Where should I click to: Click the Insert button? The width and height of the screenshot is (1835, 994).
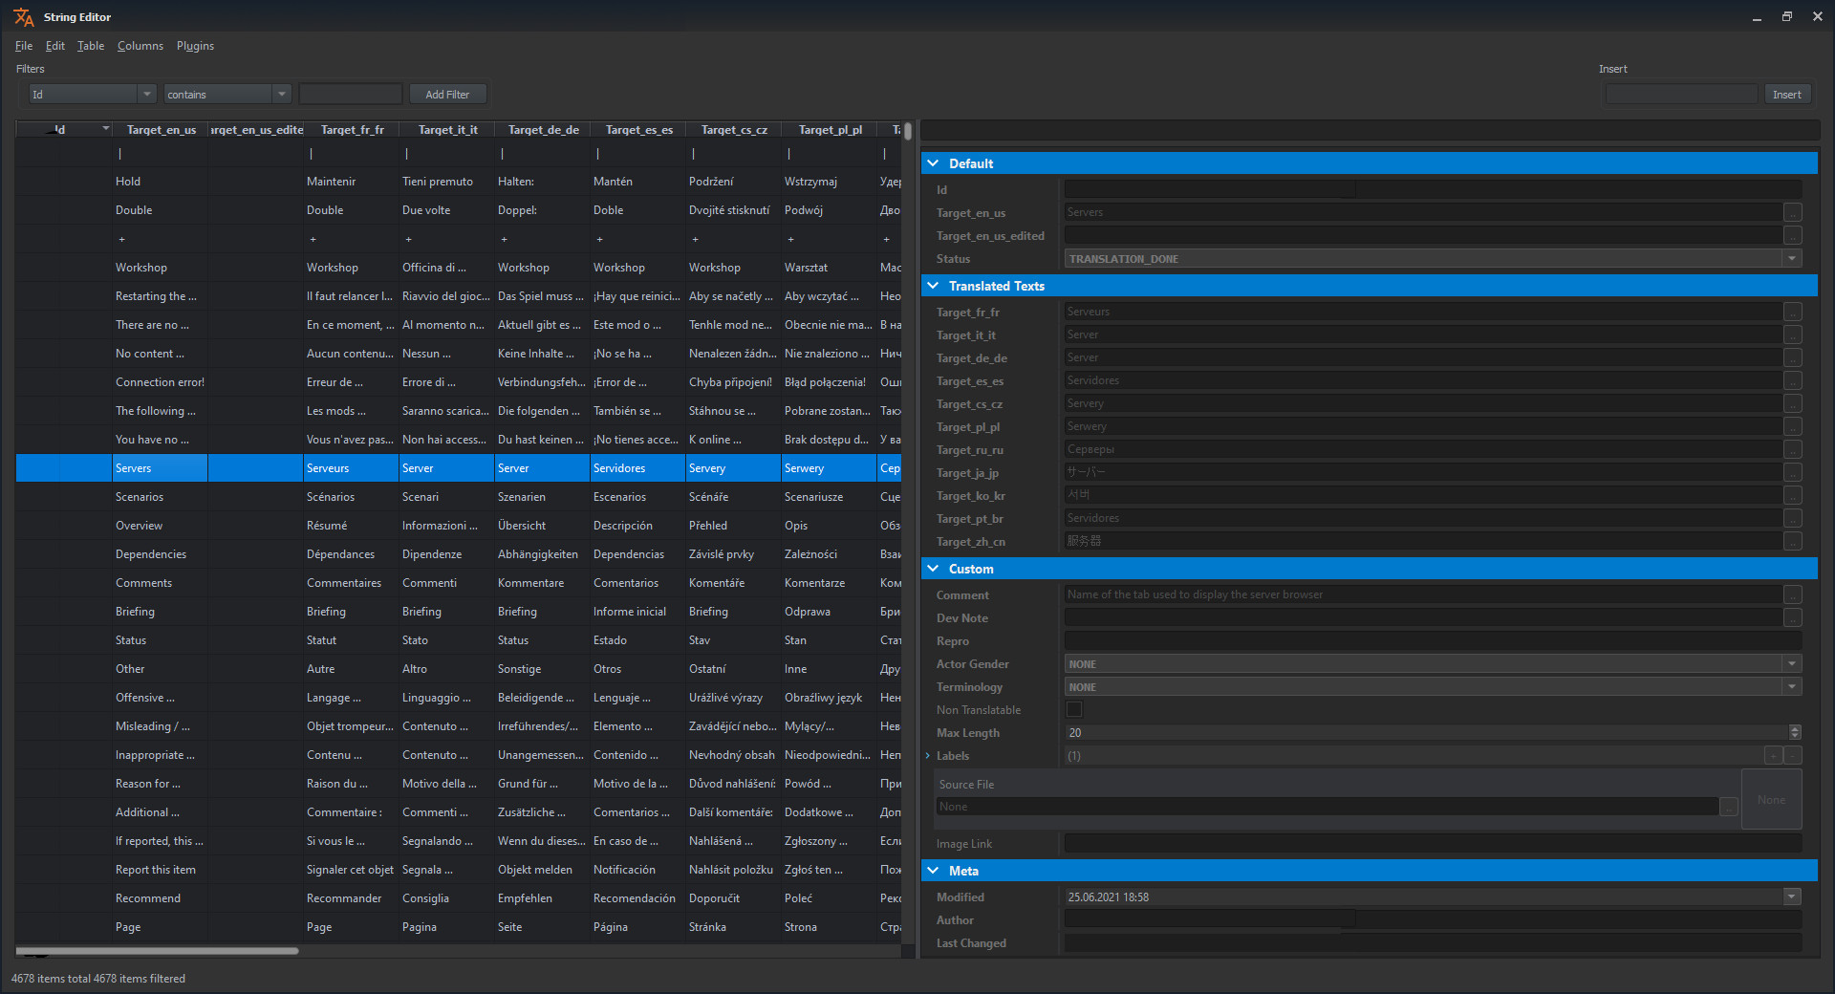tap(1786, 94)
